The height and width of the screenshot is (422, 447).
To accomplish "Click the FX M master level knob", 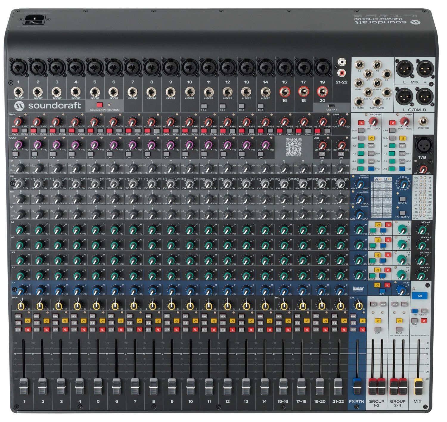I will tap(401, 290).
